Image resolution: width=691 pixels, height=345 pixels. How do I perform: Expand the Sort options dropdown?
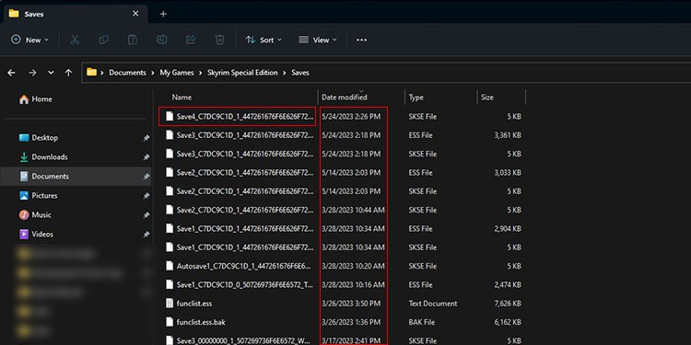[264, 40]
